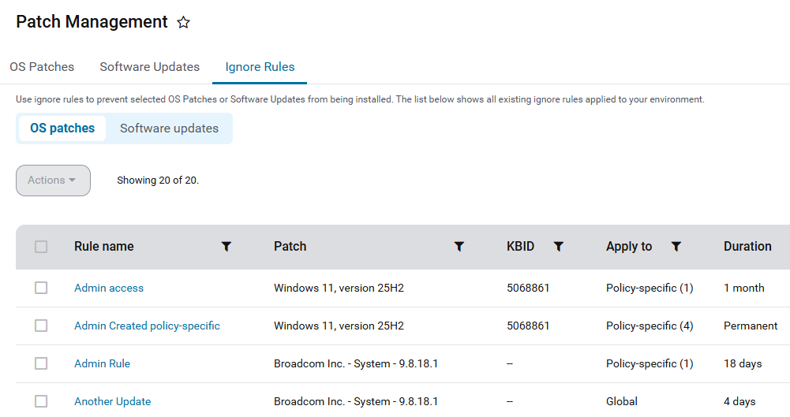Click the 18 days duration cell
Image resolution: width=790 pixels, height=417 pixels.
(743, 363)
